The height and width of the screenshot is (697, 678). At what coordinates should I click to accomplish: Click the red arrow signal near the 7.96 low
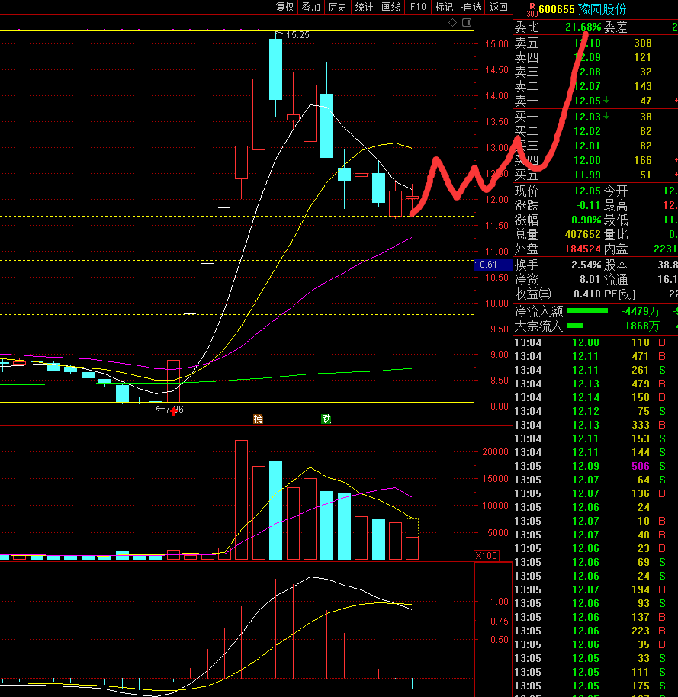pos(173,411)
